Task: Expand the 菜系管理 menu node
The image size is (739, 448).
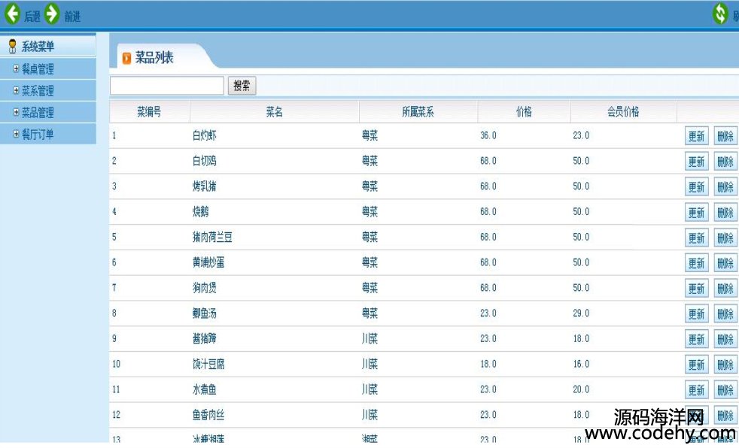Action: [x=16, y=90]
